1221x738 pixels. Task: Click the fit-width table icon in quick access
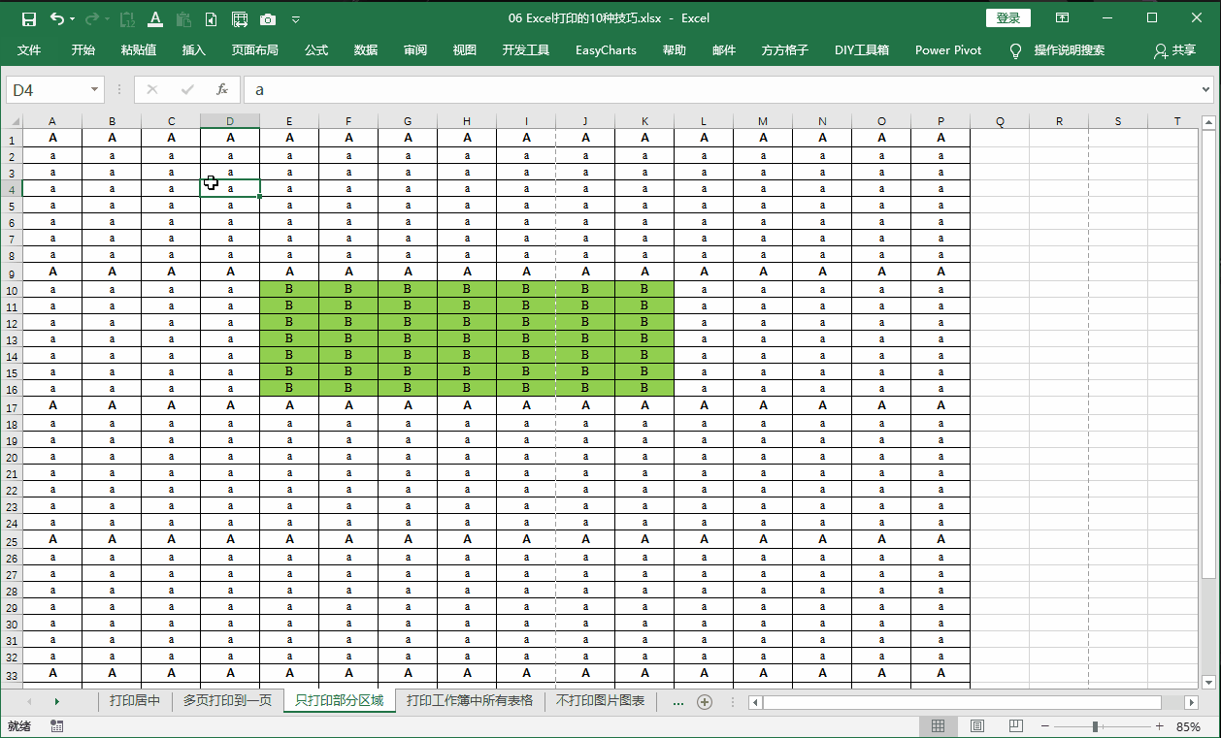[240, 18]
